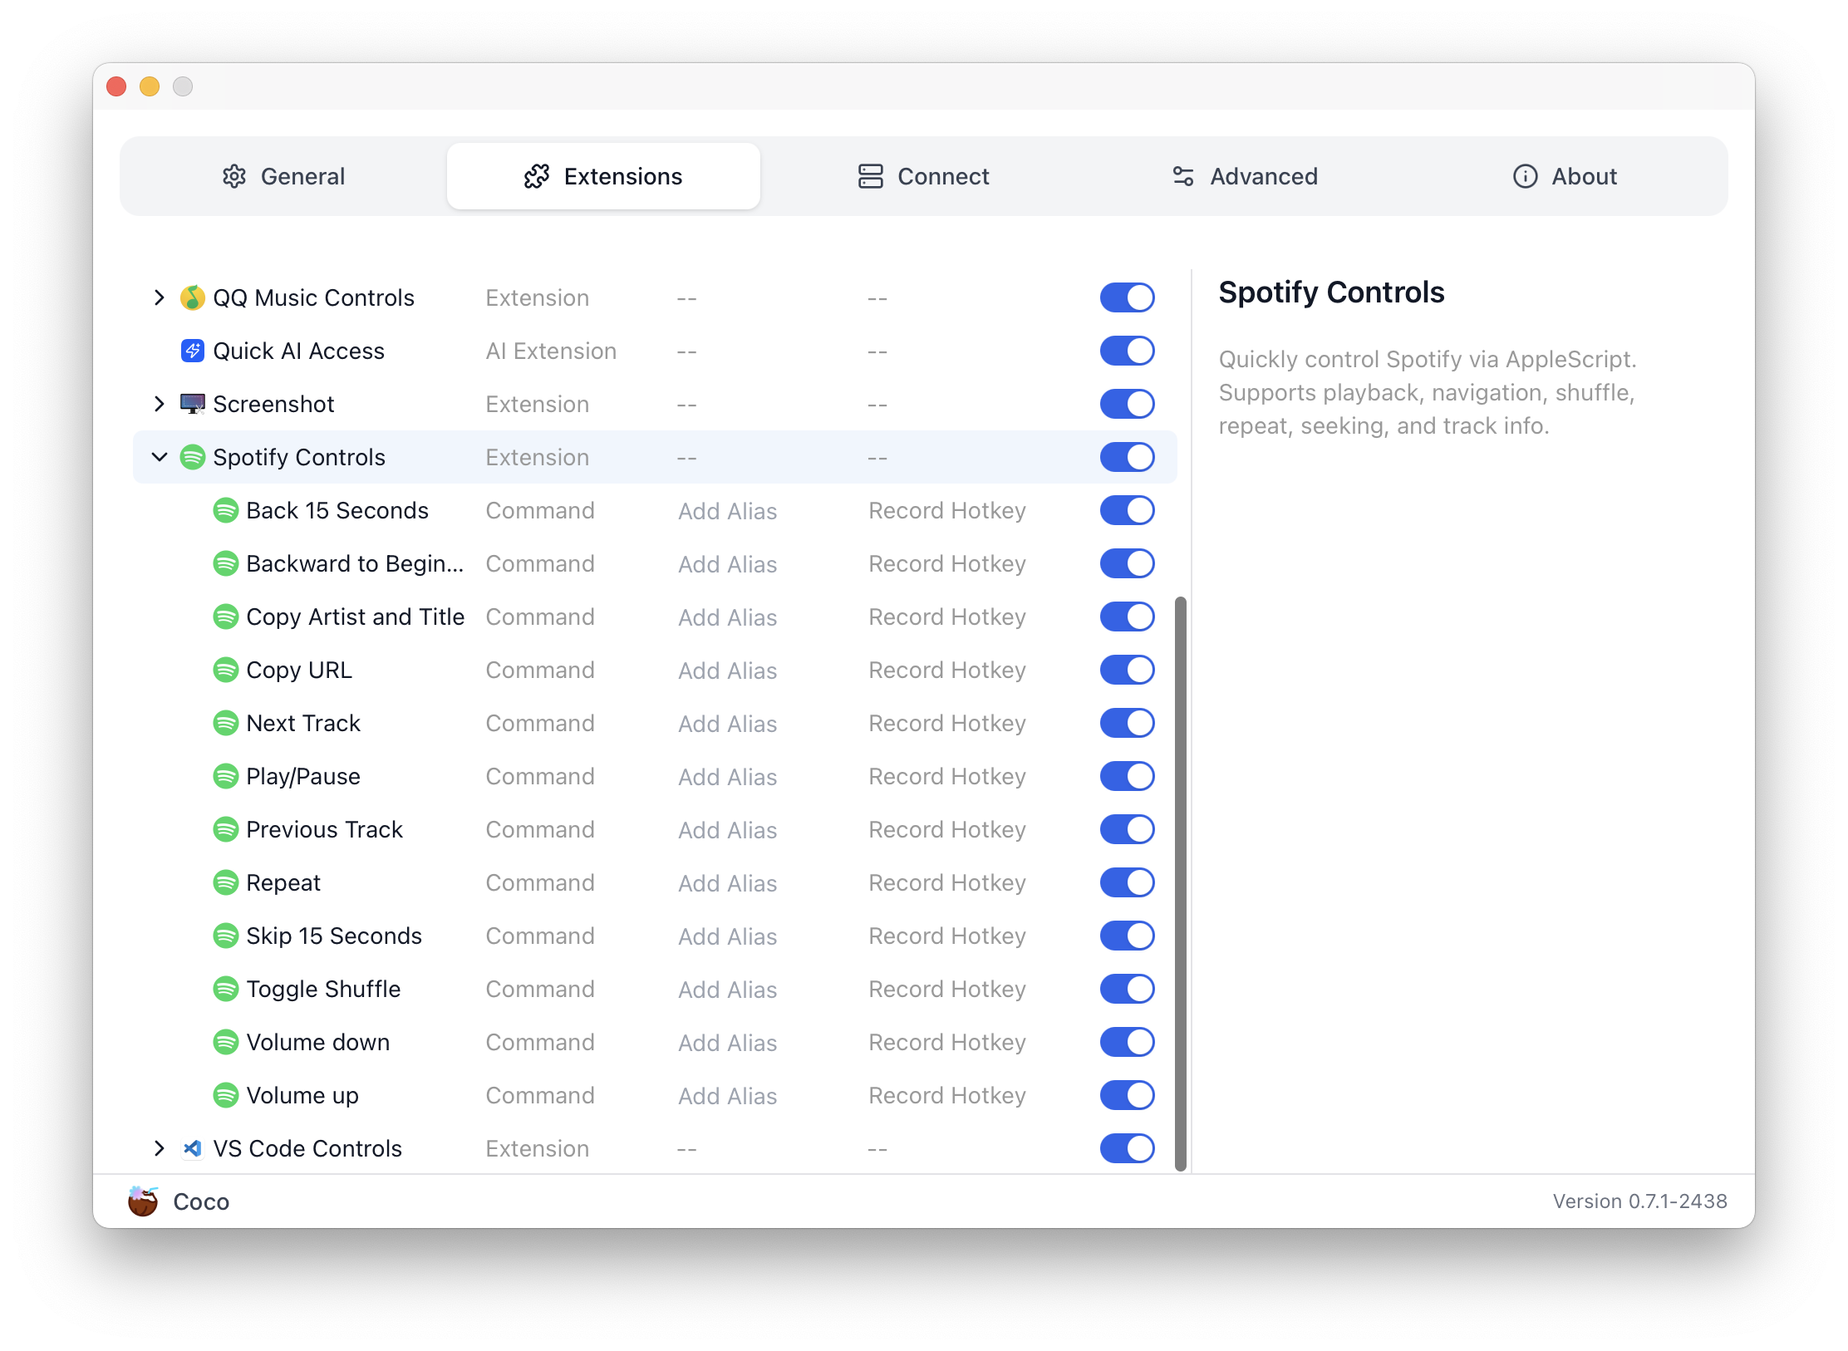Viewport: 1848px width, 1351px height.
Task: Click the Spotify icon beside Copy URL
Action: (226, 670)
